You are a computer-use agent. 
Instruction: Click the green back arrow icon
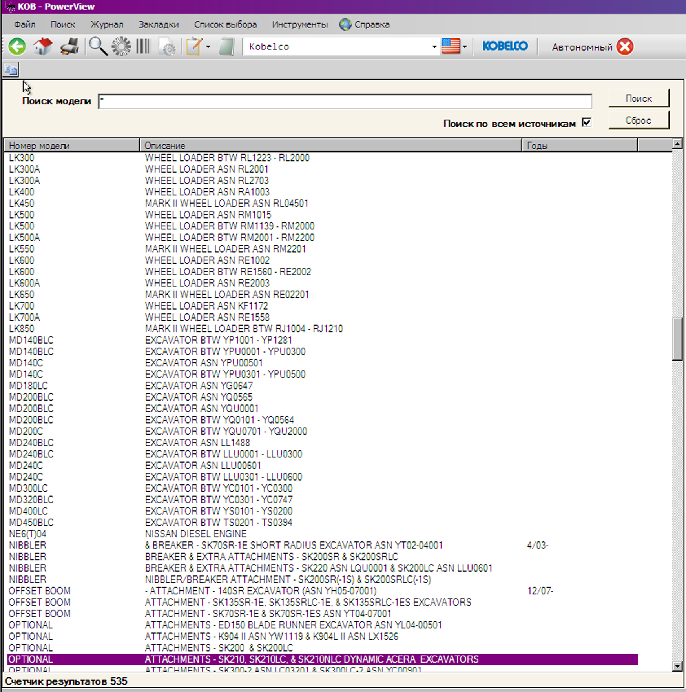[x=17, y=47]
